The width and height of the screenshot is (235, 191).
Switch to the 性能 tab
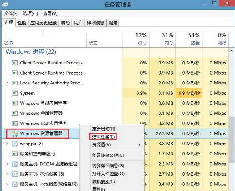pyautogui.click(x=22, y=23)
